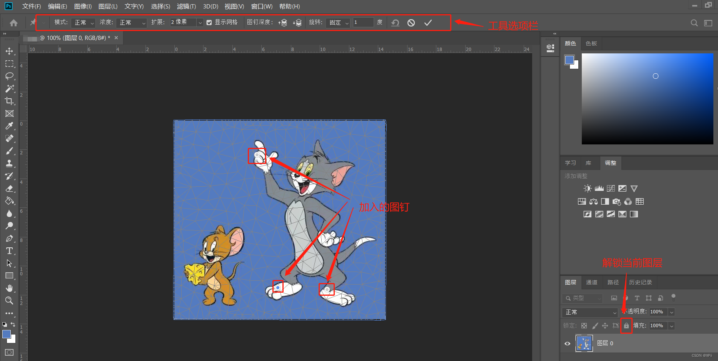Image resolution: width=718 pixels, height=361 pixels.
Task: Select the Frame tool
Action: click(9, 114)
